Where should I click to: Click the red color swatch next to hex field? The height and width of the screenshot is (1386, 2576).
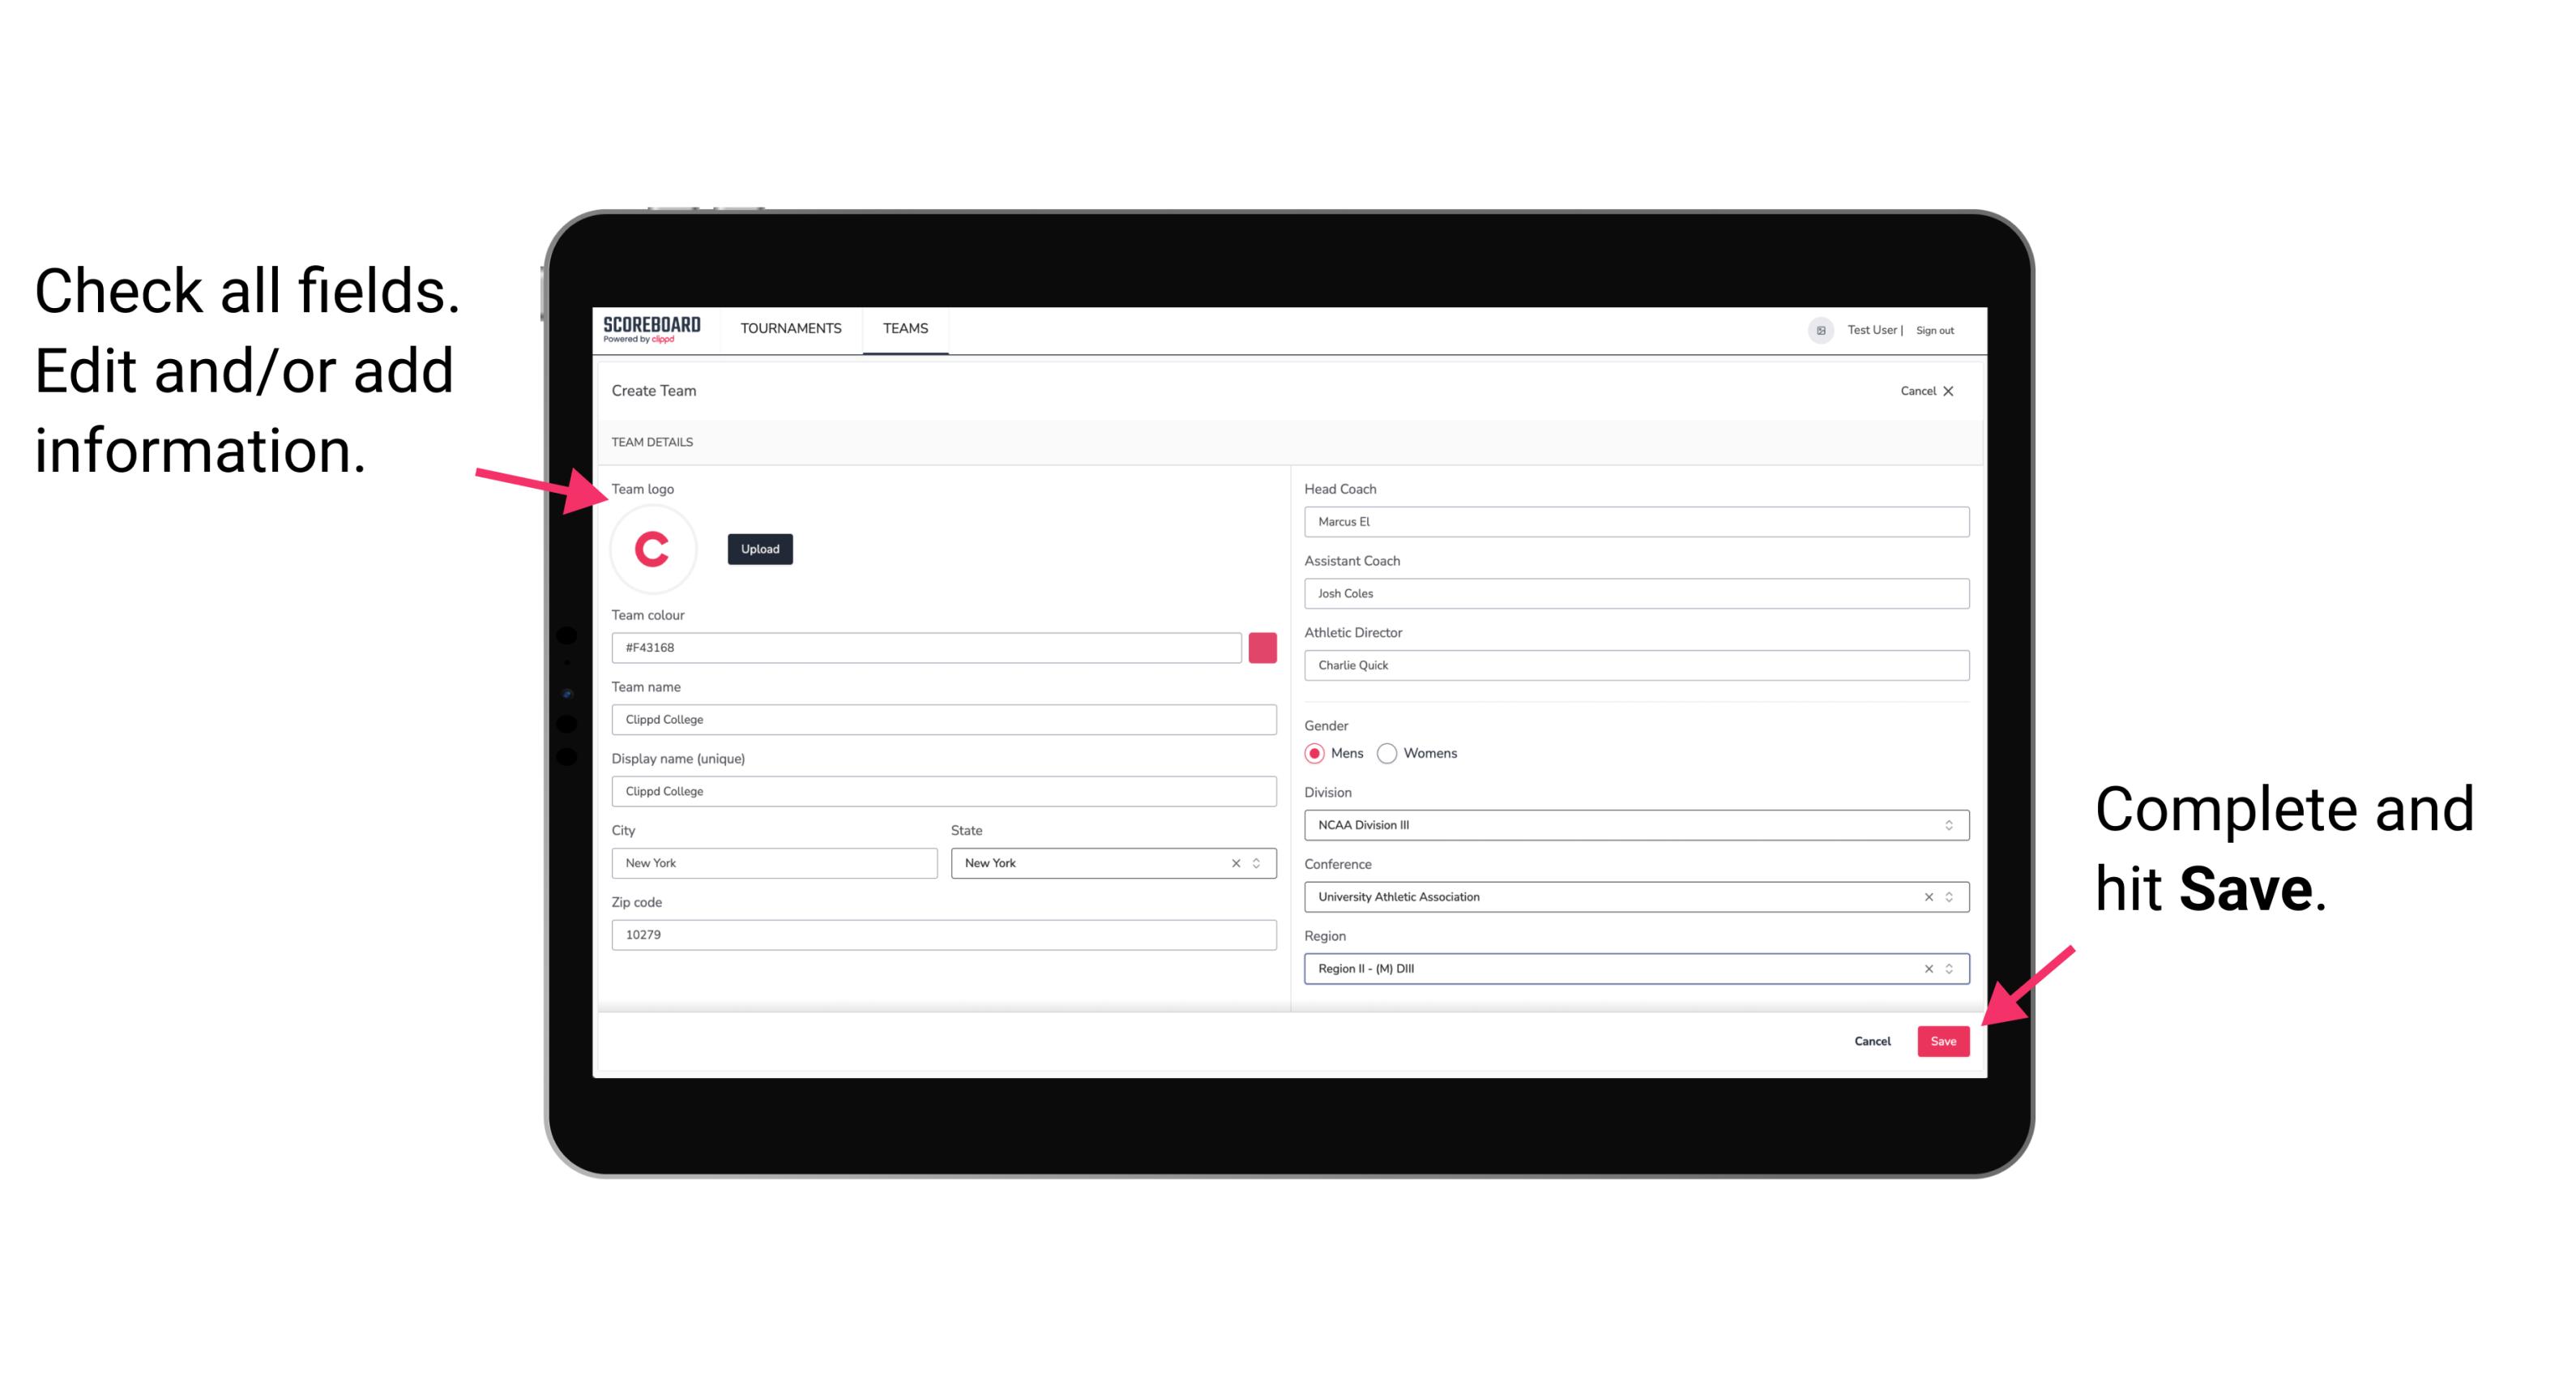1262,647
